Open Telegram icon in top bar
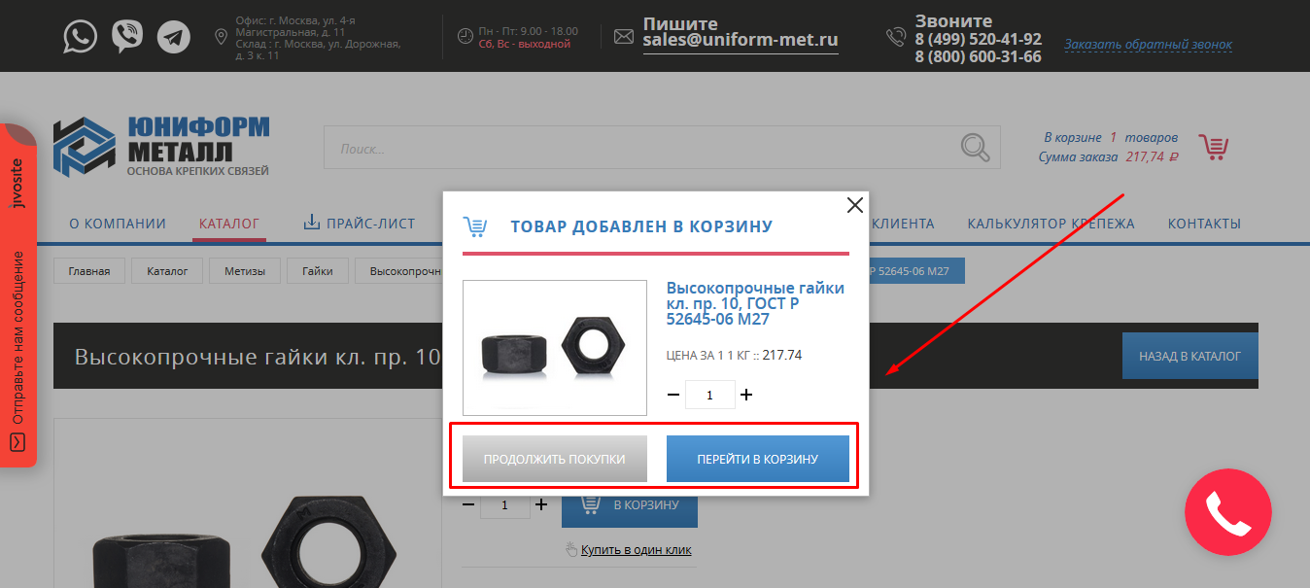 tap(174, 37)
